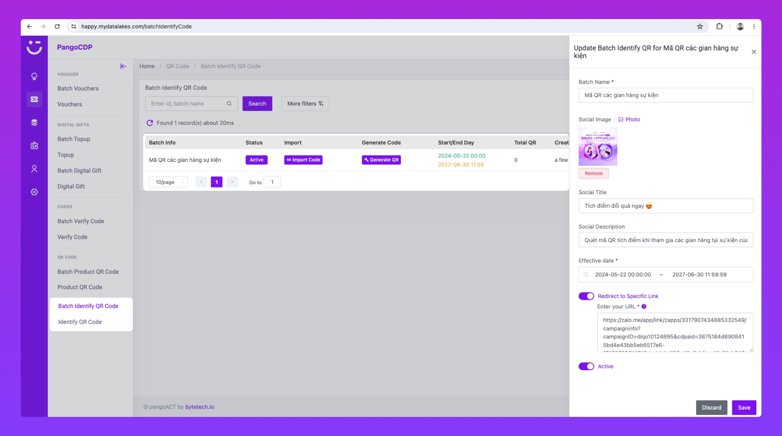Click the Batch Name input field
The height and width of the screenshot is (436, 782).
pos(666,95)
